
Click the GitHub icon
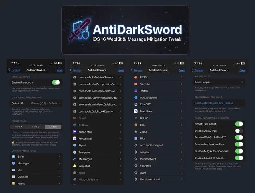point(136,118)
